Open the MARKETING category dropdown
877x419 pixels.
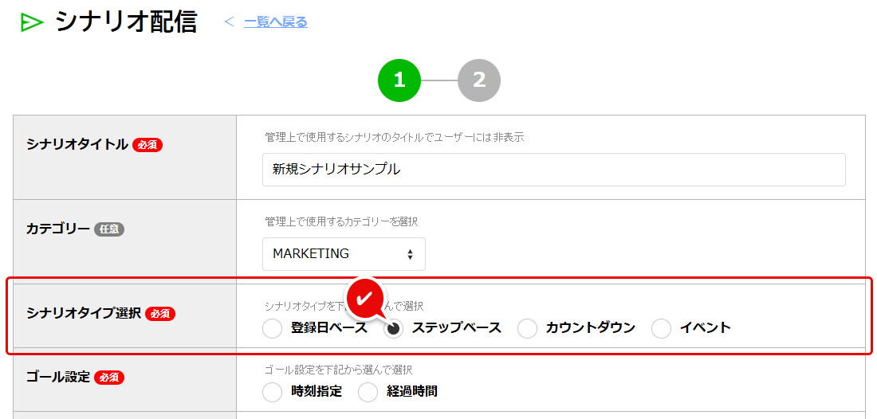point(343,254)
